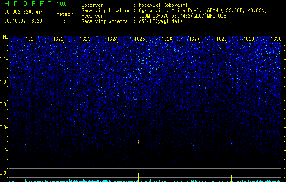
Task: Click the meteor echo spot near 1621
Action: (x=26, y=144)
